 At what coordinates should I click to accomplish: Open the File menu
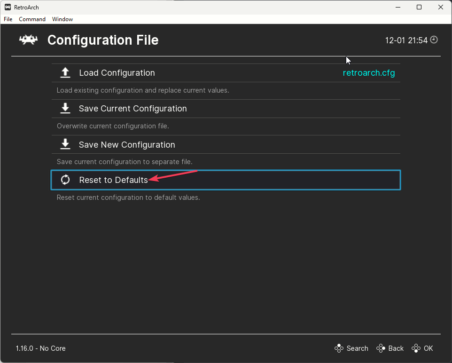coord(8,19)
